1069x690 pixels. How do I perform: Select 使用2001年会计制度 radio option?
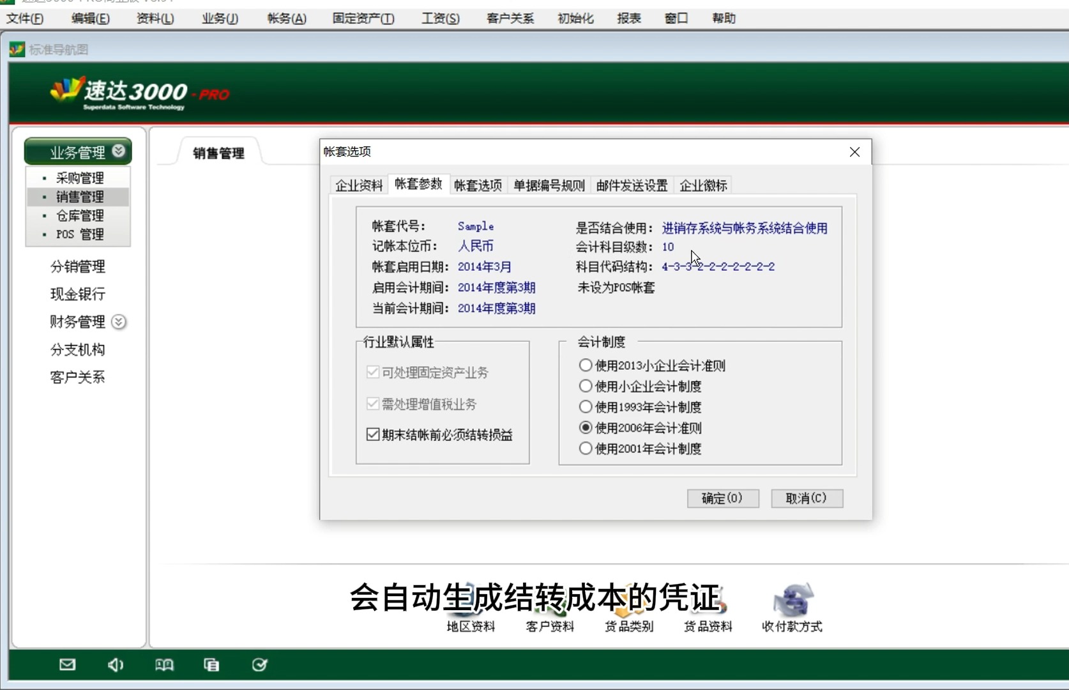(586, 448)
